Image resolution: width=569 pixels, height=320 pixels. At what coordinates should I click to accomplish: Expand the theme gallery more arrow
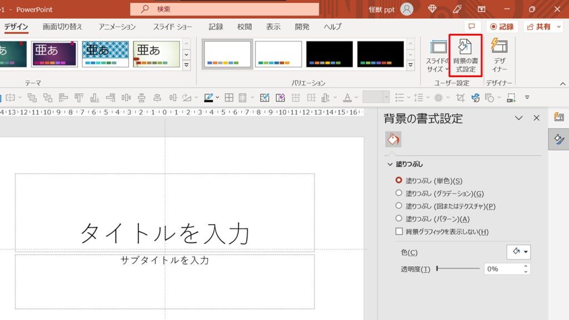click(x=186, y=65)
